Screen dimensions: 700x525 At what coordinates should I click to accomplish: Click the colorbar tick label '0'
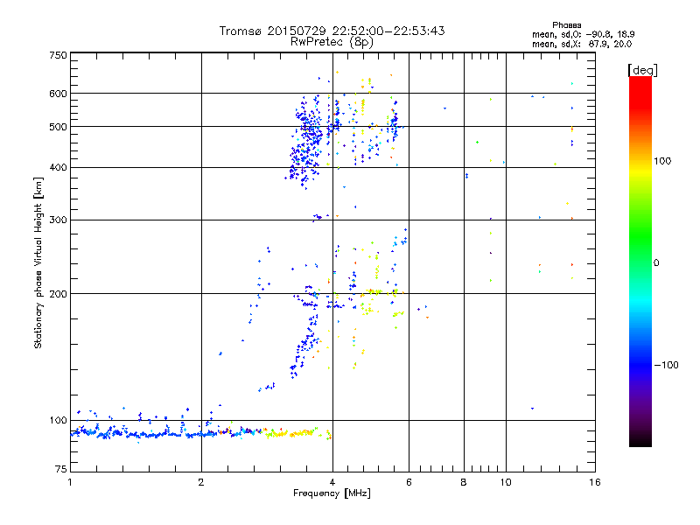tap(656, 263)
